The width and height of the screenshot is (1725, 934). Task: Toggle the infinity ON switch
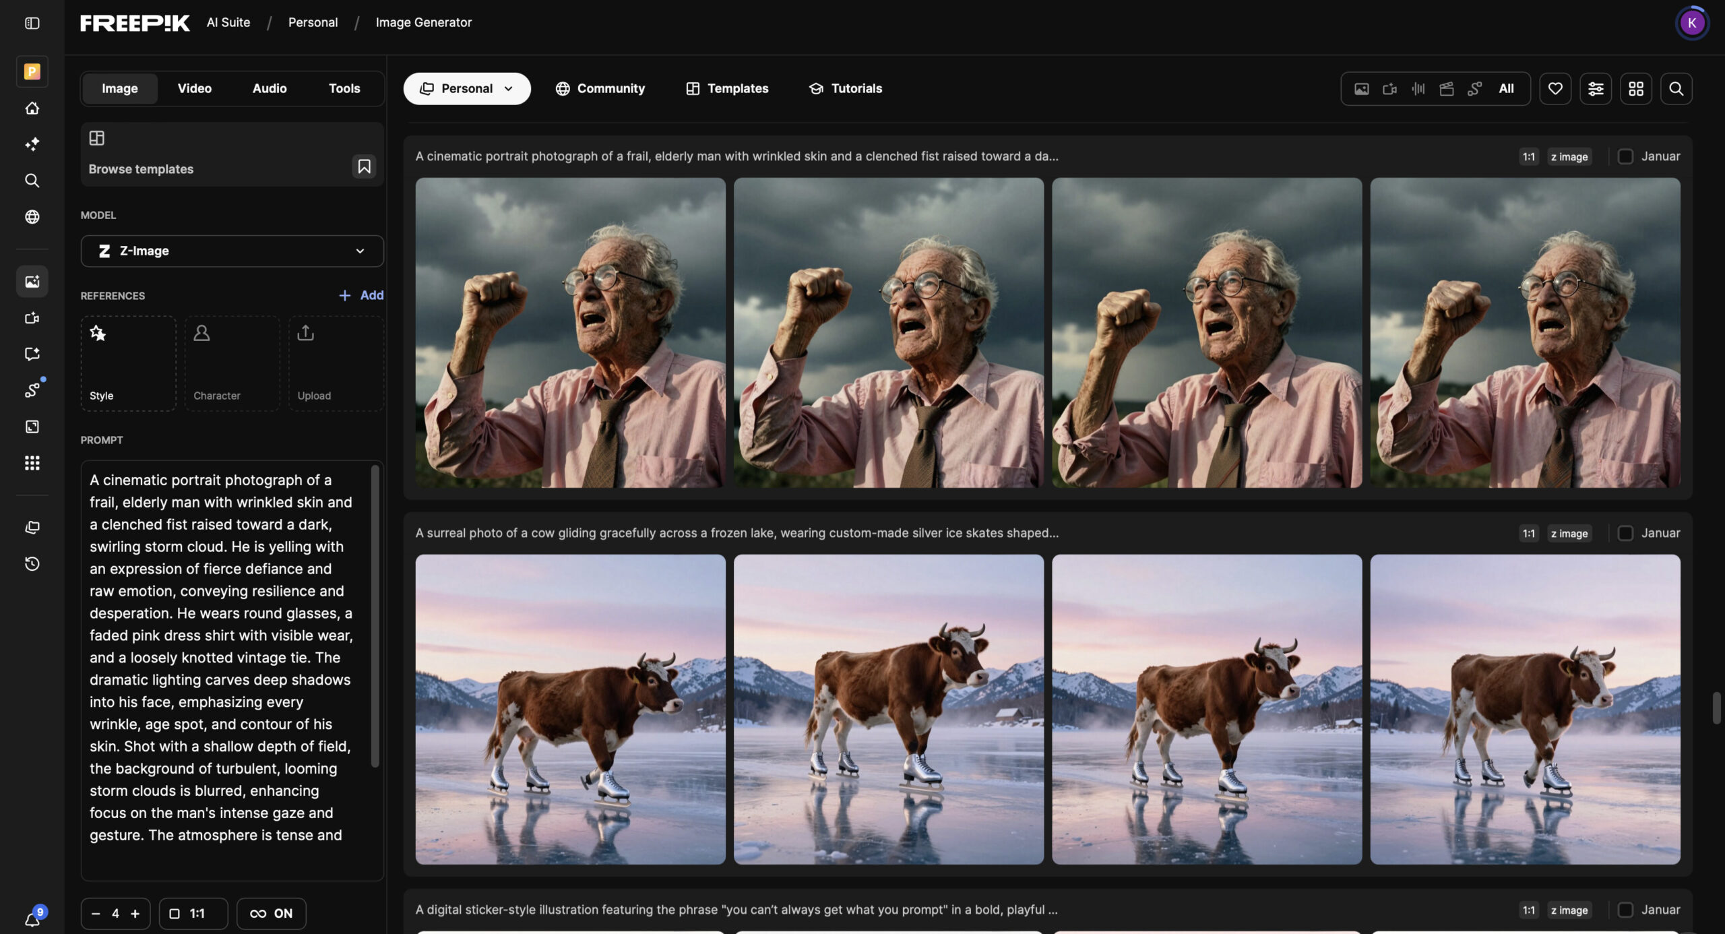click(271, 914)
